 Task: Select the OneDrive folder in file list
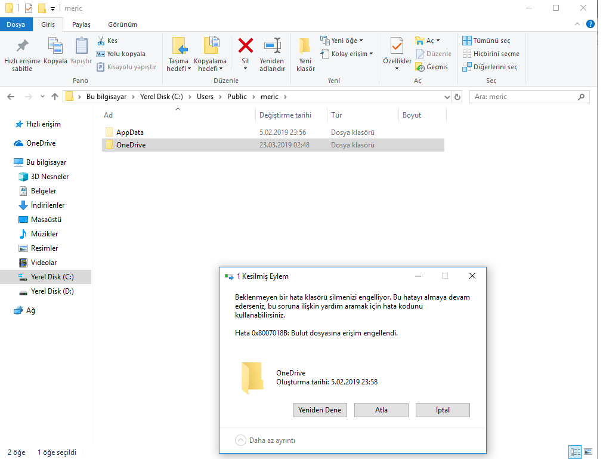[x=273, y=145]
